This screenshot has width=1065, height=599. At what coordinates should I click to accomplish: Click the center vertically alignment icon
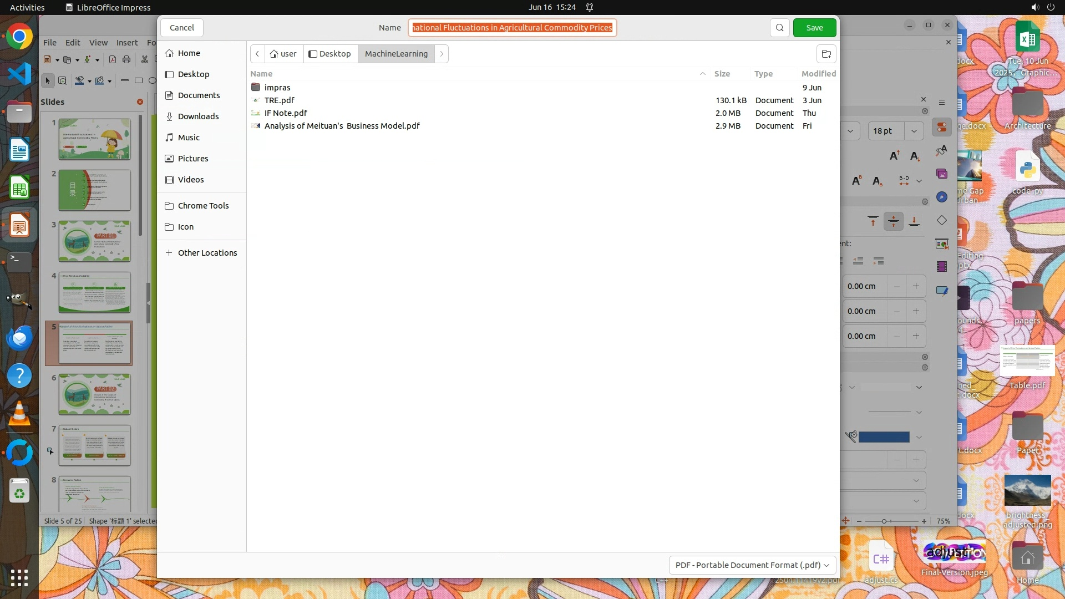coord(893,221)
